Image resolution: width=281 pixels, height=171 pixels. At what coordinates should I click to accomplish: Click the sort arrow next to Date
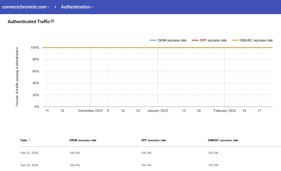[x=29, y=140]
